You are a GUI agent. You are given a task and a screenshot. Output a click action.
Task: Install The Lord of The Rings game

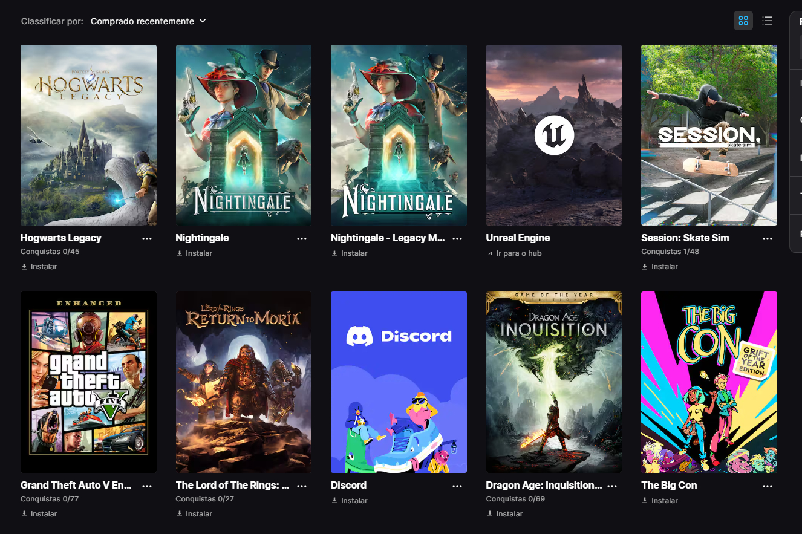coord(194,514)
